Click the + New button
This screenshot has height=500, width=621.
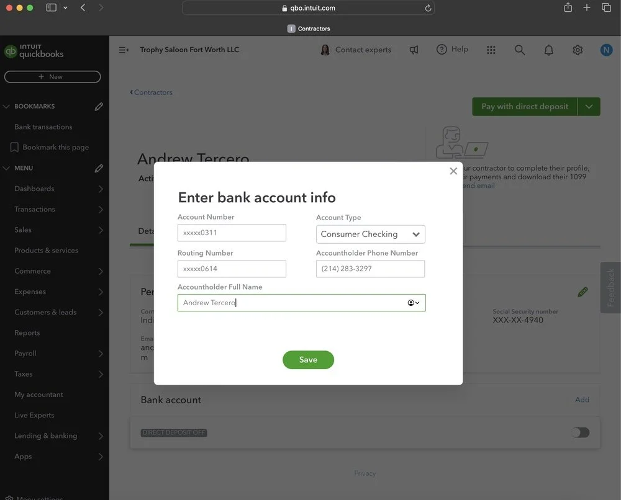[x=52, y=77]
